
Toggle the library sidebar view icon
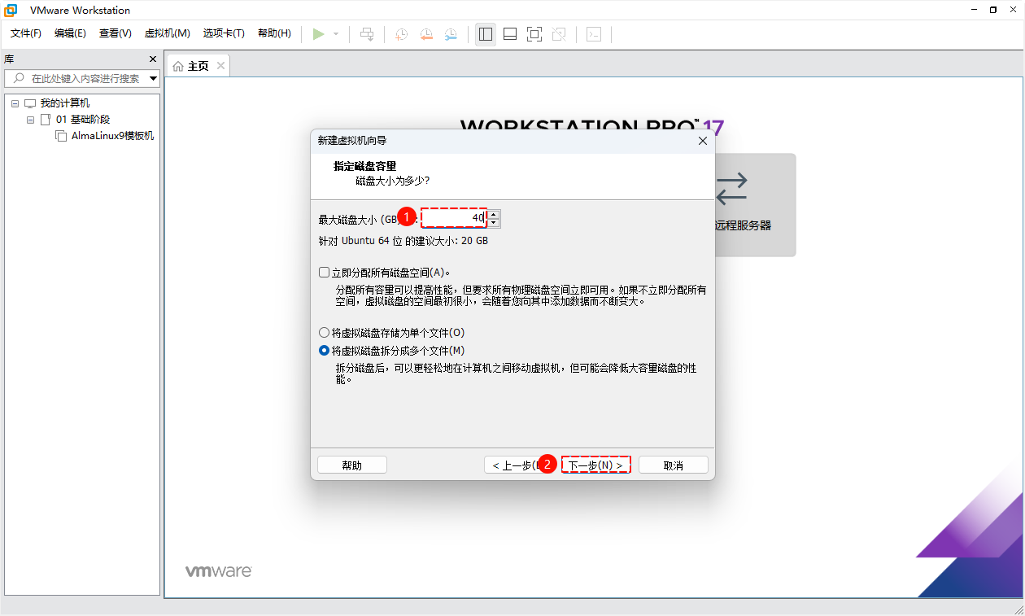[x=486, y=34]
